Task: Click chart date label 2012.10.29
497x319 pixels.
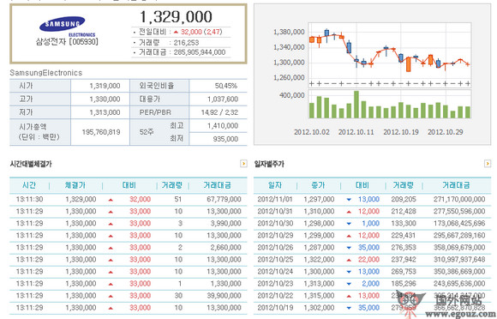Action: (x=446, y=132)
